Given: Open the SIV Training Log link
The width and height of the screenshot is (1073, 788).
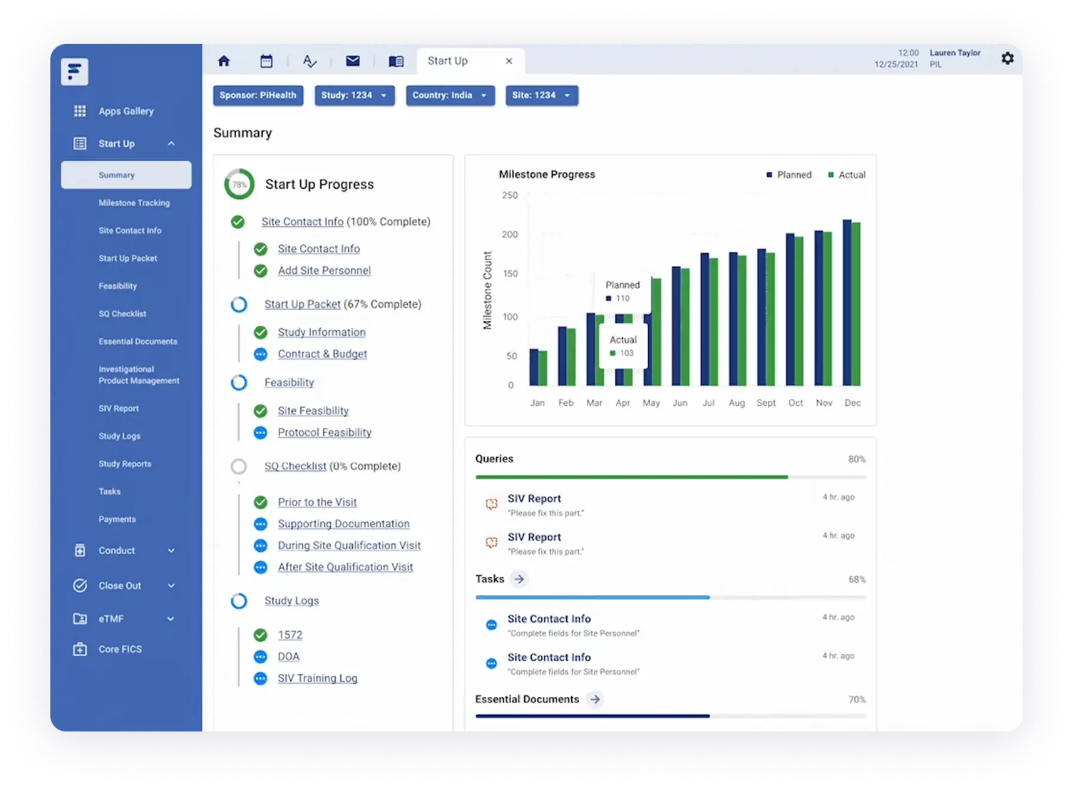Looking at the screenshot, I should tap(317, 678).
